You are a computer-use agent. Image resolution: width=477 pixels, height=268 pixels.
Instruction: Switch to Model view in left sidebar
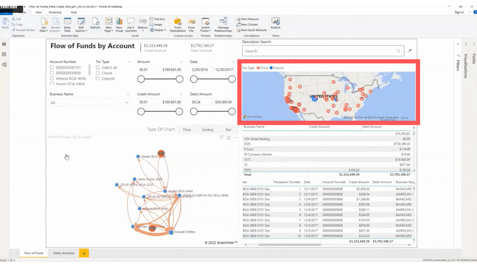tap(4, 65)
